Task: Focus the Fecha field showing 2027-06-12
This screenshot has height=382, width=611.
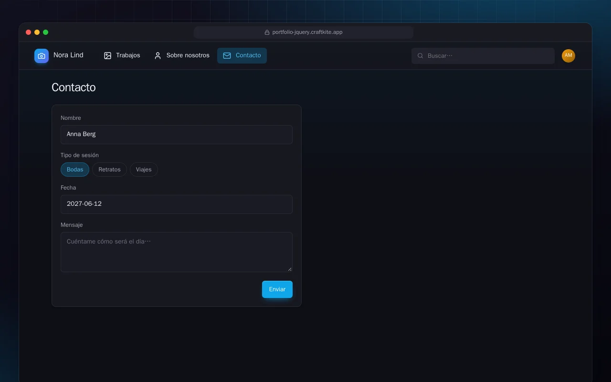Action: 177,204
